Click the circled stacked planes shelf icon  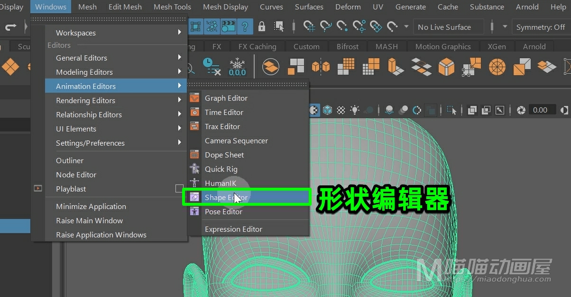pos(271,67)
